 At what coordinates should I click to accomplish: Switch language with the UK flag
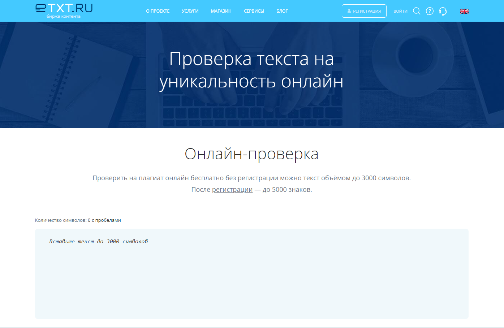pos(464,11)
